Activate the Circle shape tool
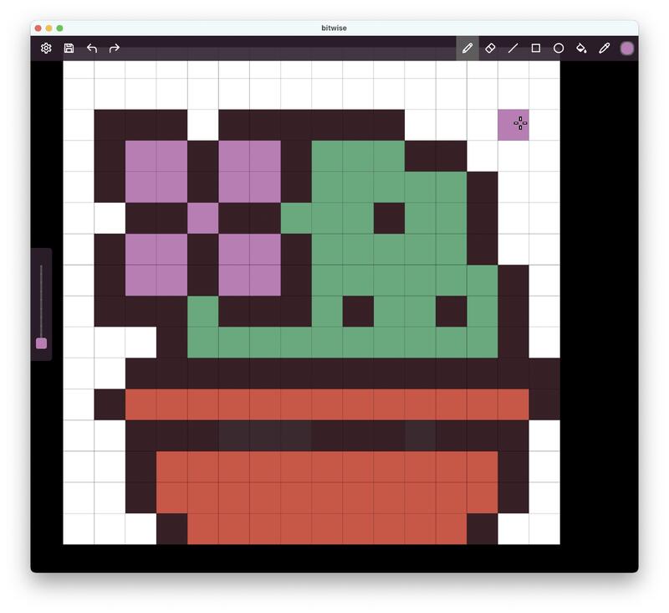 tap(559, 49)
